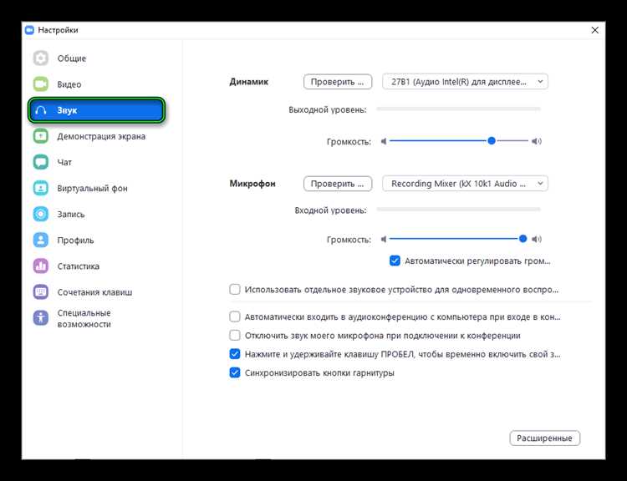Image resolution: width=627 pixels, height=481 pixels.
Task: Click the Статистика bar chart icon
Action: coord(41,266)
